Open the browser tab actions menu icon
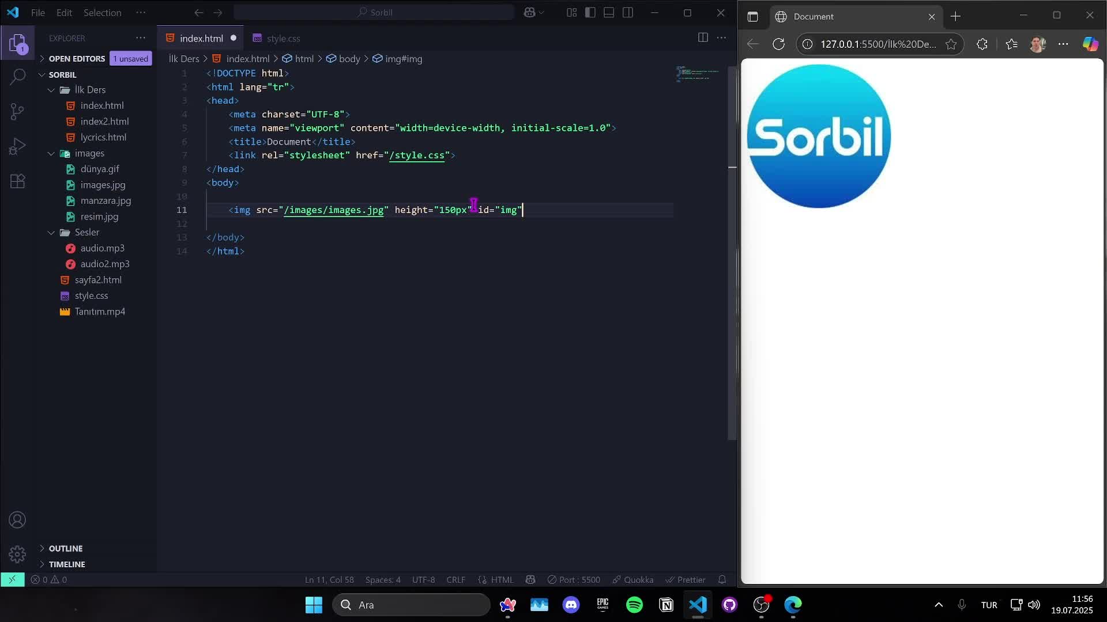 753,17
